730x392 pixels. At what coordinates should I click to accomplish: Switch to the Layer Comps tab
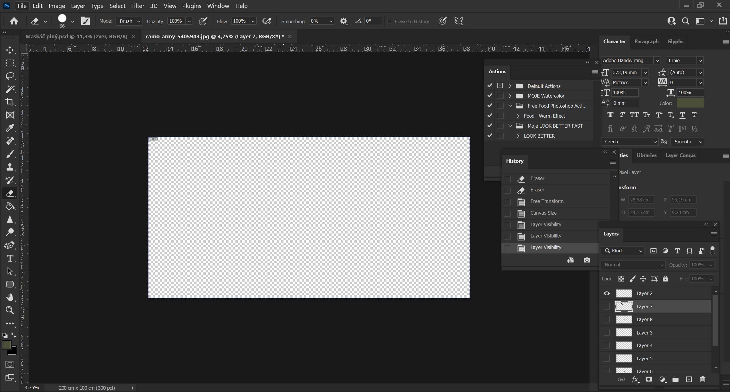click(x=680, y=155)
